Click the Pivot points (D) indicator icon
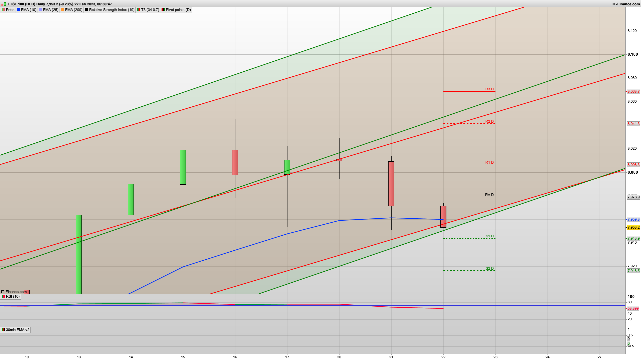The width and height of the screenshot is (641, 360). pyautogui.click(x=163, y=10)
